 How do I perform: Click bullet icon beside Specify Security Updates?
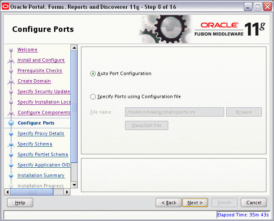(x=11, y=92)
